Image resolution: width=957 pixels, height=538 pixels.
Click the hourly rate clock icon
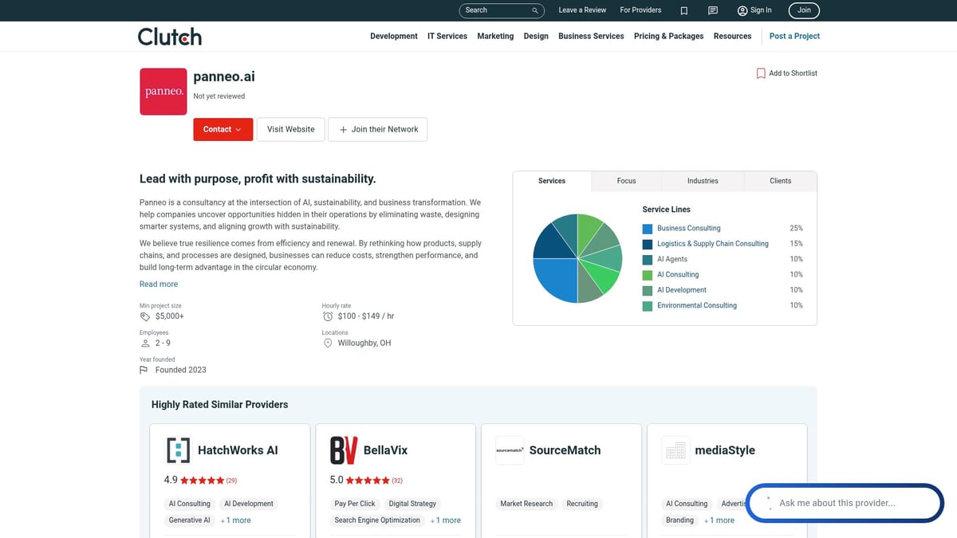[328, 316]
